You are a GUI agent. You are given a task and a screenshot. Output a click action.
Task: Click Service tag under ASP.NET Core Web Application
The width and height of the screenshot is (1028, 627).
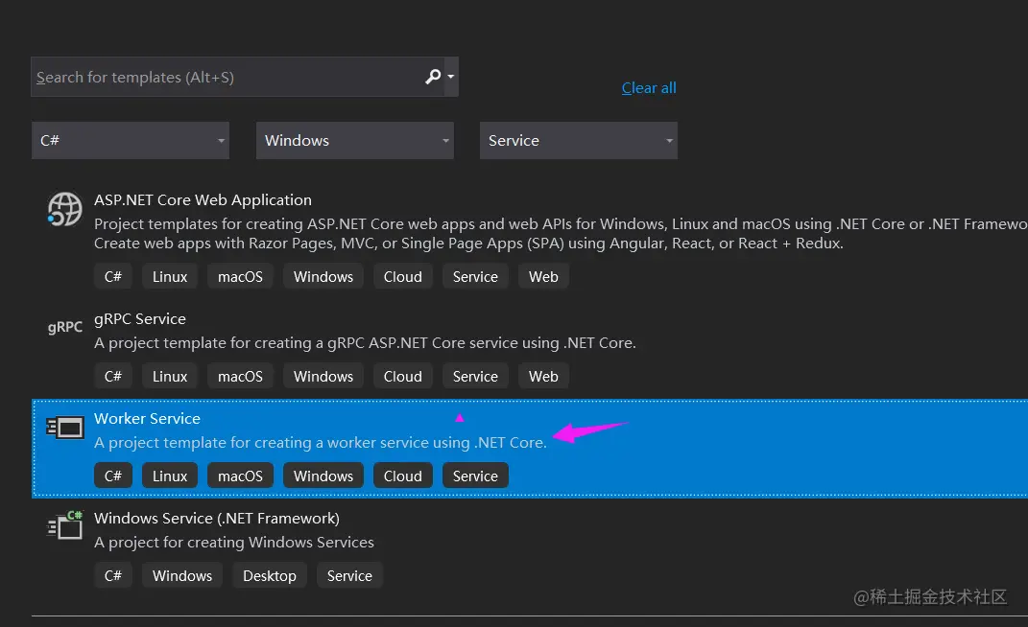coord(475,276)
